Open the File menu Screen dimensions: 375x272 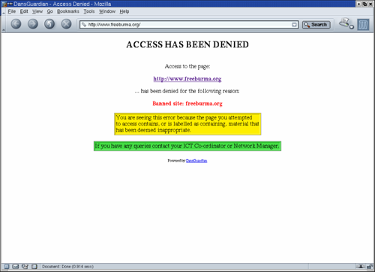coord(12,11)
